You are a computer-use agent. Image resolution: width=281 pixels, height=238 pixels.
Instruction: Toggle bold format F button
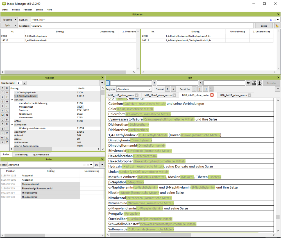click(x=167, y=89)
